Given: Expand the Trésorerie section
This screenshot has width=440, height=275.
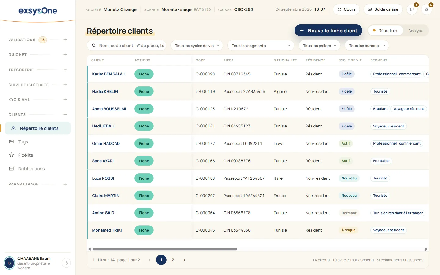Looking at the screenshot, I should (x=65, y=70).
